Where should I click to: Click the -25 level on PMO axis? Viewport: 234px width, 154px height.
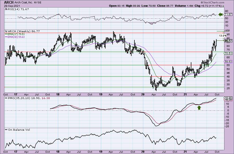[227, 127]
